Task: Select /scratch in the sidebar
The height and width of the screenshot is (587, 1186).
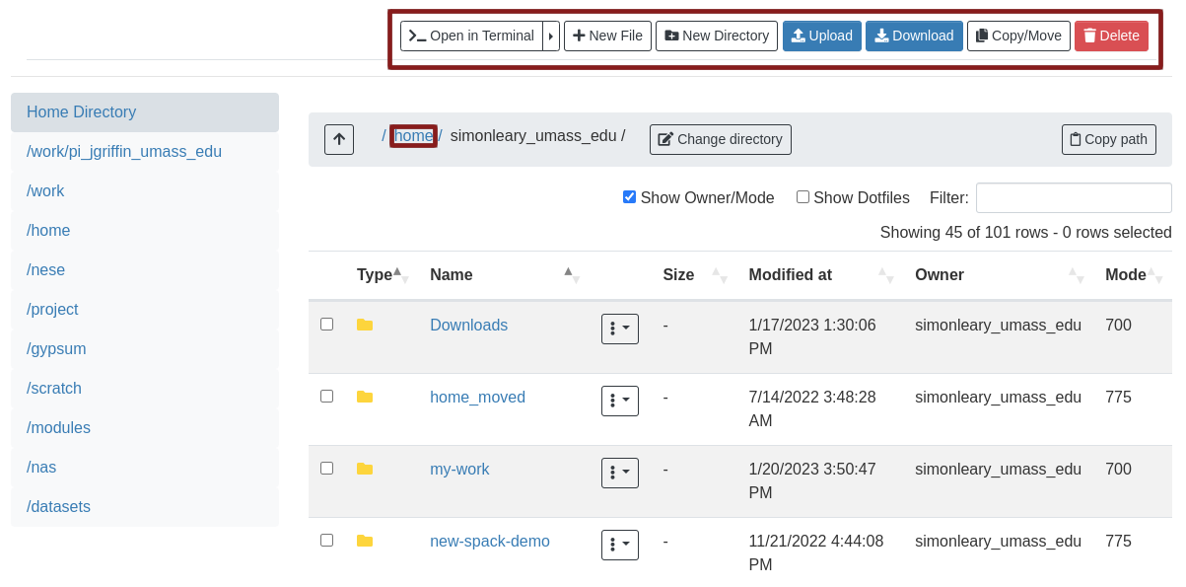Action: coord(53,388)
